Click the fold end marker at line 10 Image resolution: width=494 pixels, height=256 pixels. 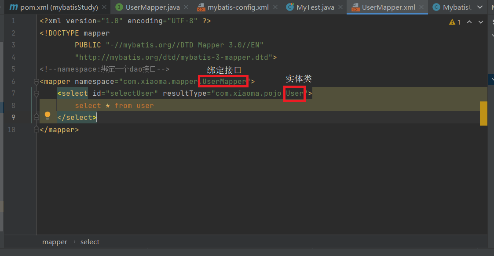pyautogui.click(x=36, y=129)
